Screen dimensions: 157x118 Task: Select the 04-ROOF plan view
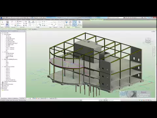(8, 46)
